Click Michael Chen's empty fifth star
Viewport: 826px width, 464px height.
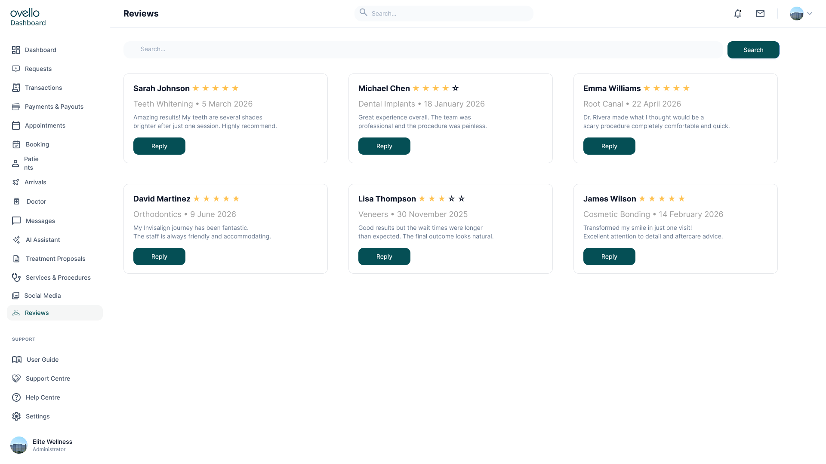(455, 88)
